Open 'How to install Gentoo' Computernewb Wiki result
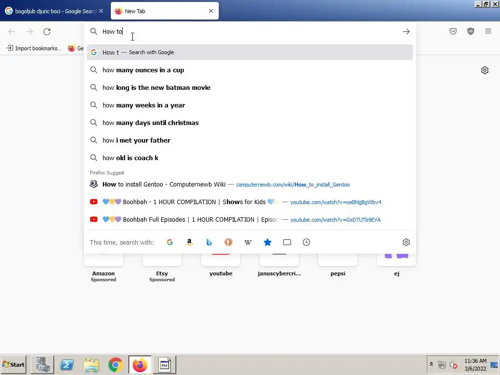The height and width of the screenshot is (375, 500). pos(250,184)
